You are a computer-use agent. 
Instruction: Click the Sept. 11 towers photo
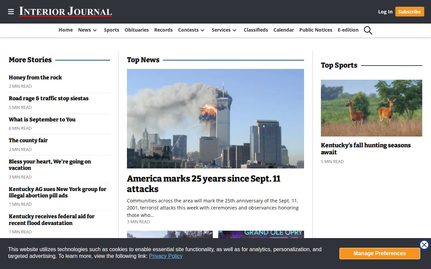(x=215, y=119)
